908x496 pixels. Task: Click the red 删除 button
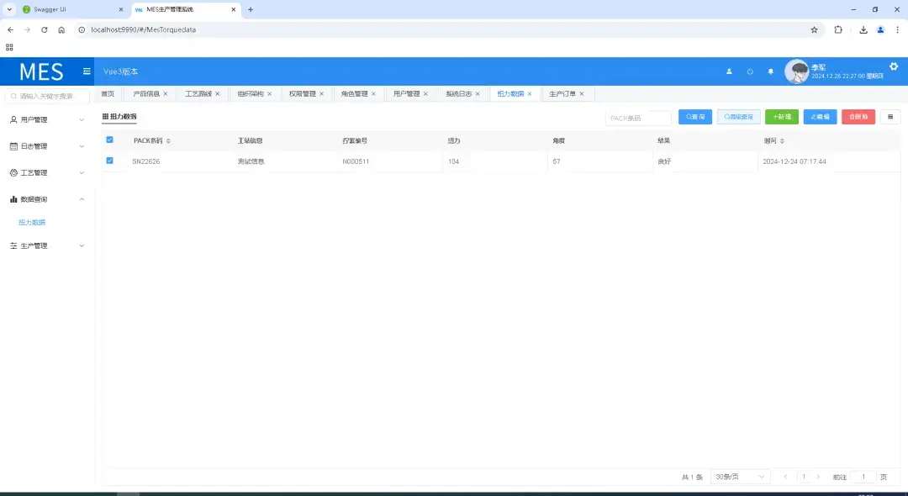tap(858, 116)
